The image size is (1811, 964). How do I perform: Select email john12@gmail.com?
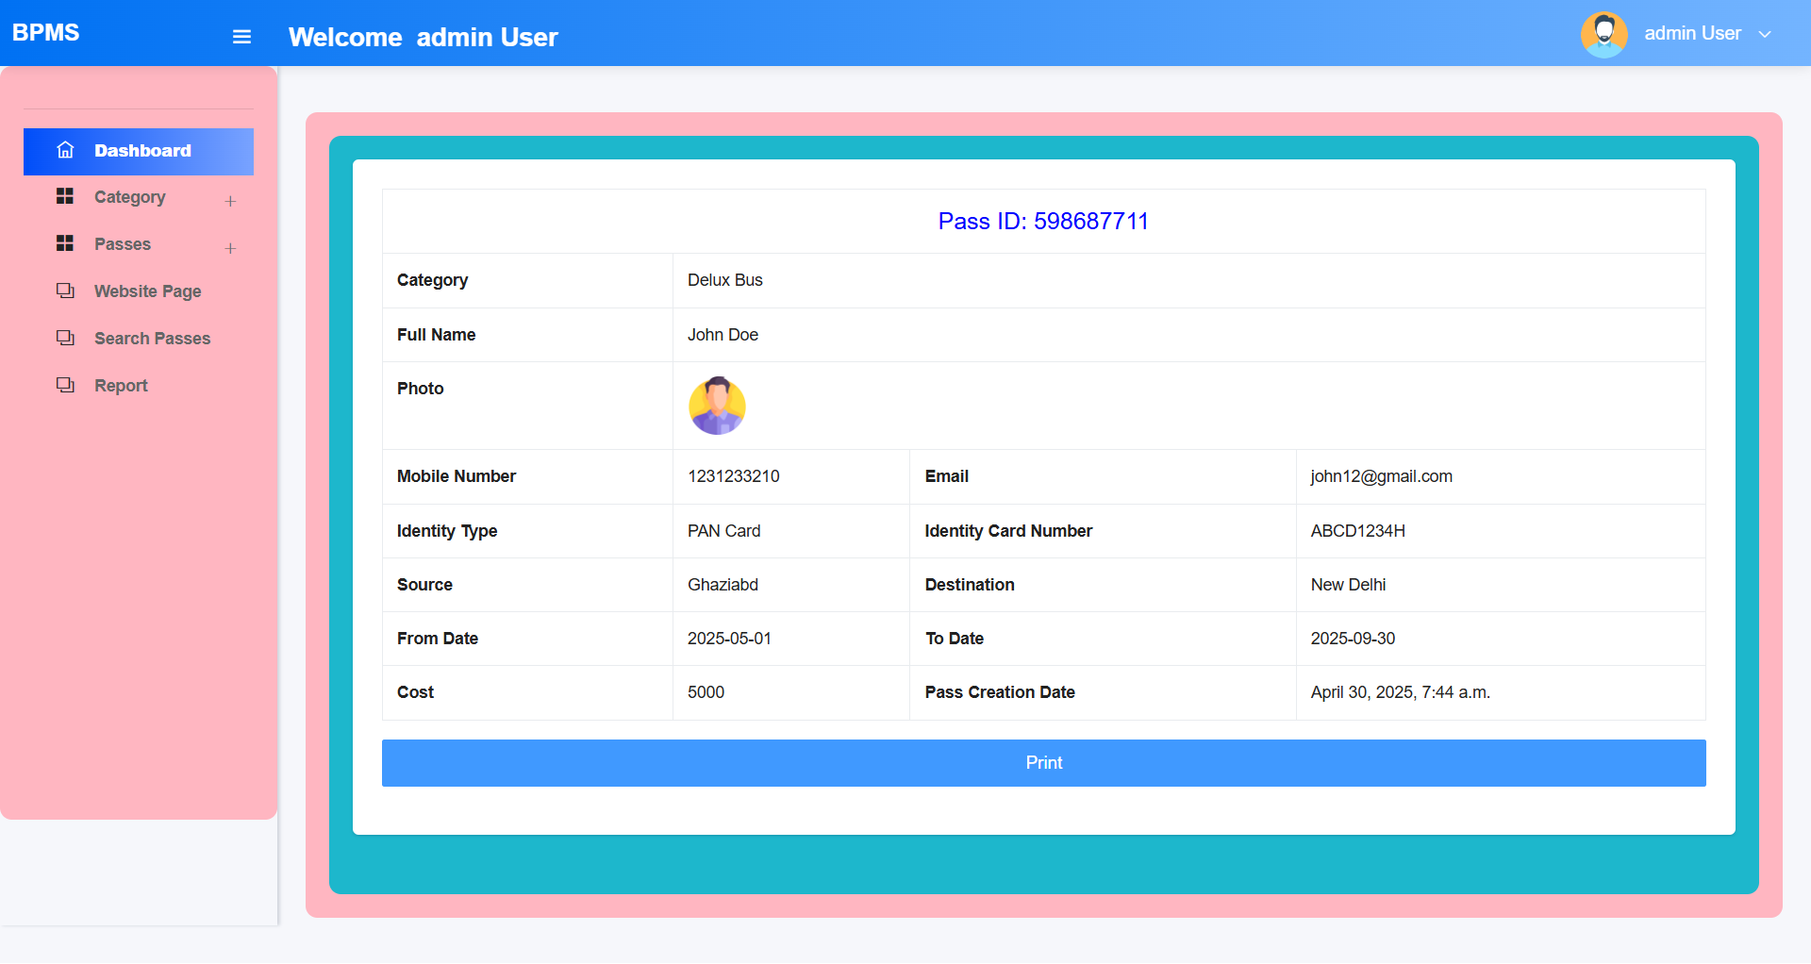pyautogui.click(x=1381, y=476)
